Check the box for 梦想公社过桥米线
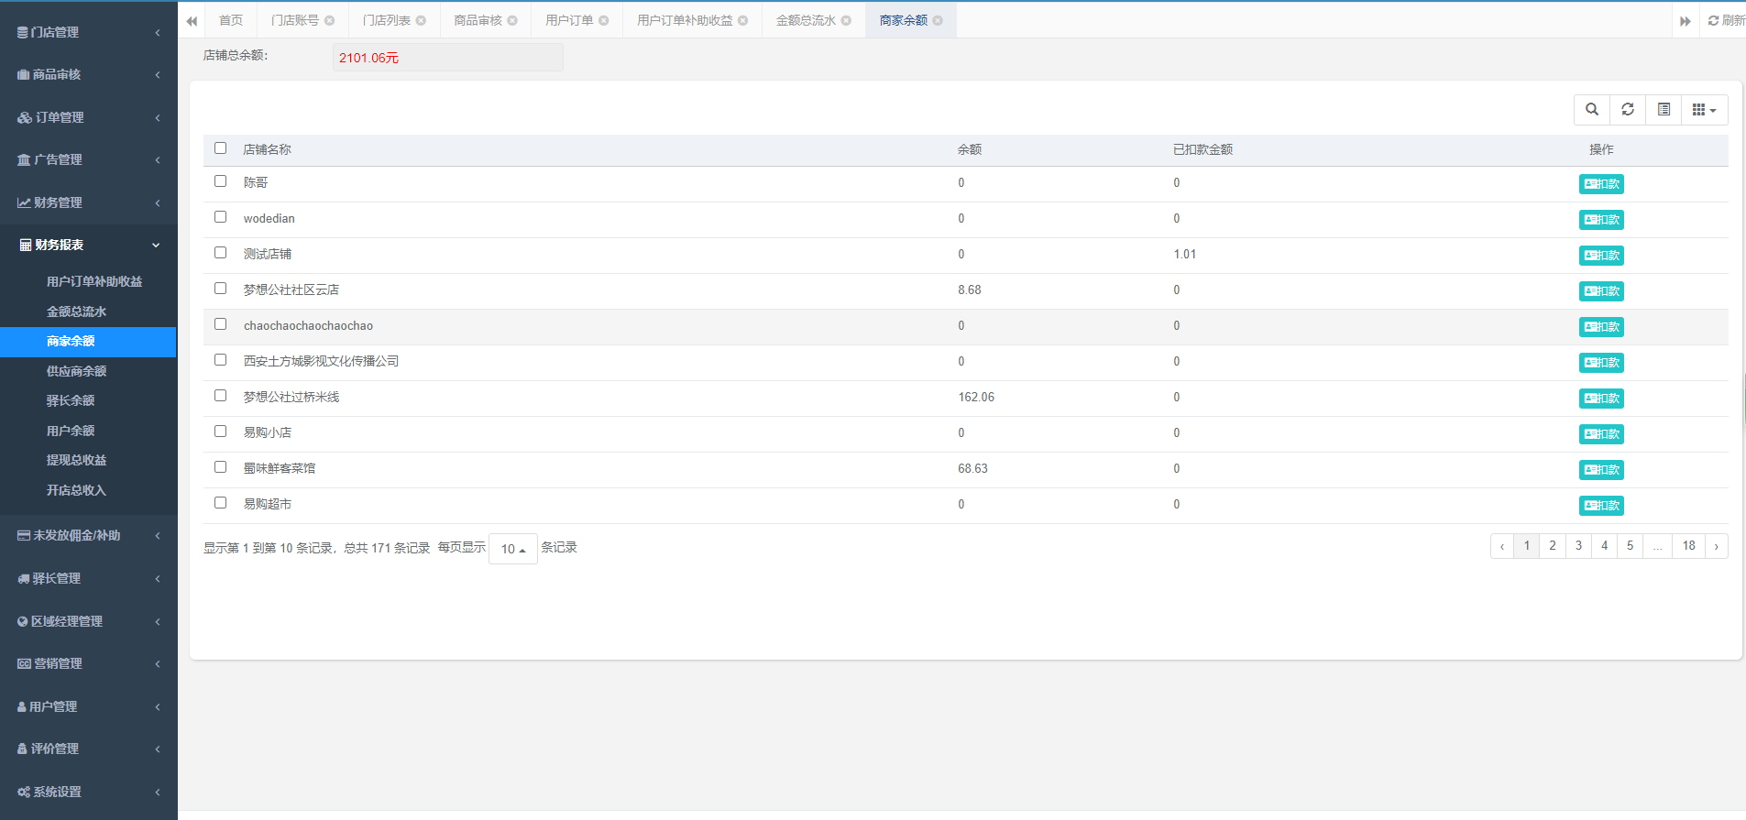 [x=220, y=396]
